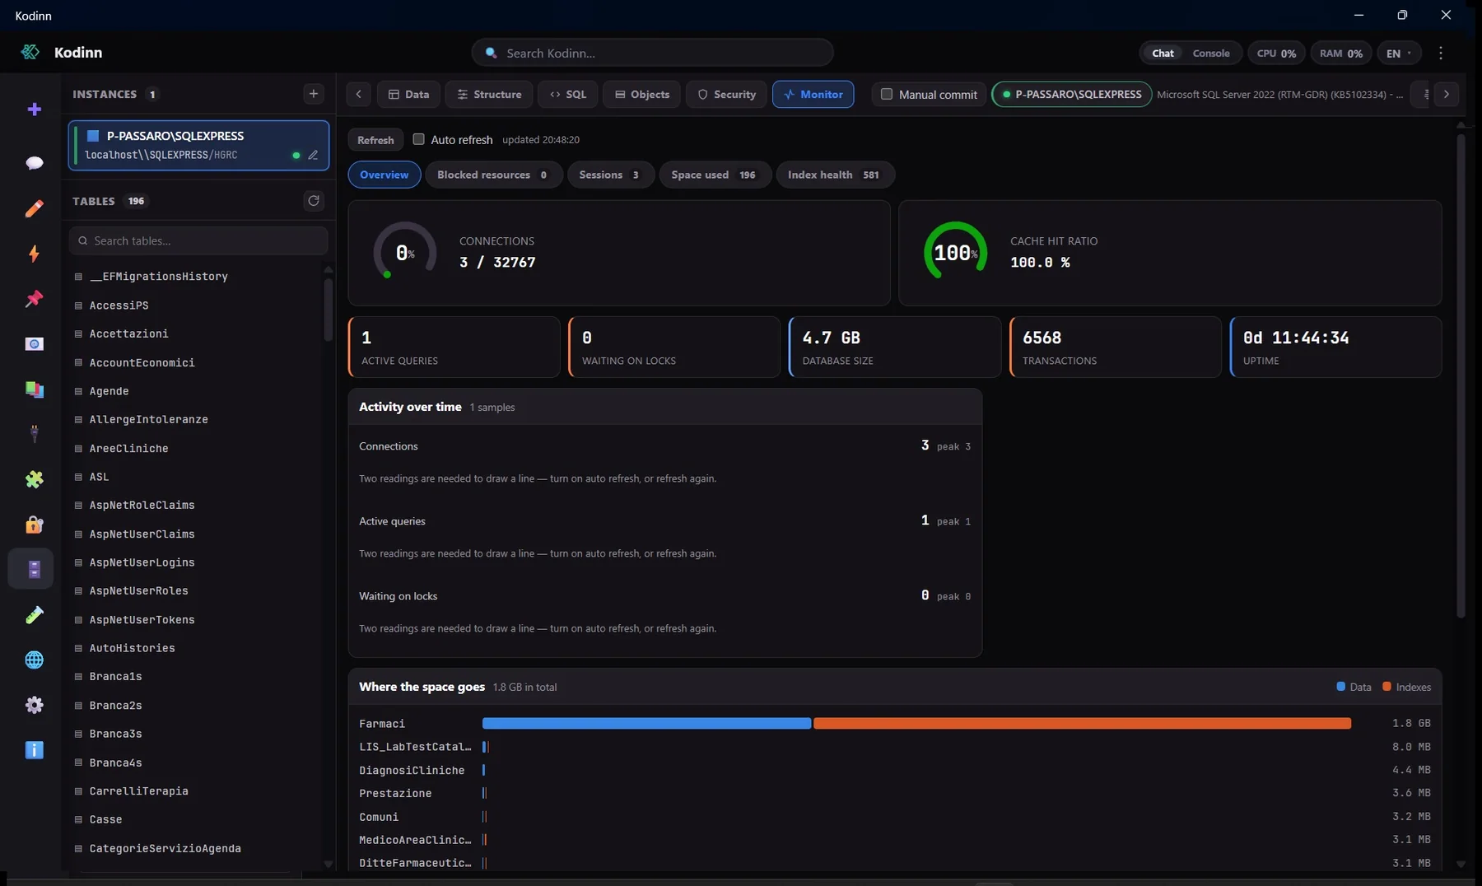The image size is (1482, 886).
Task: Open the Security tab
Action: pyautogui.click(x=726, y=94)
